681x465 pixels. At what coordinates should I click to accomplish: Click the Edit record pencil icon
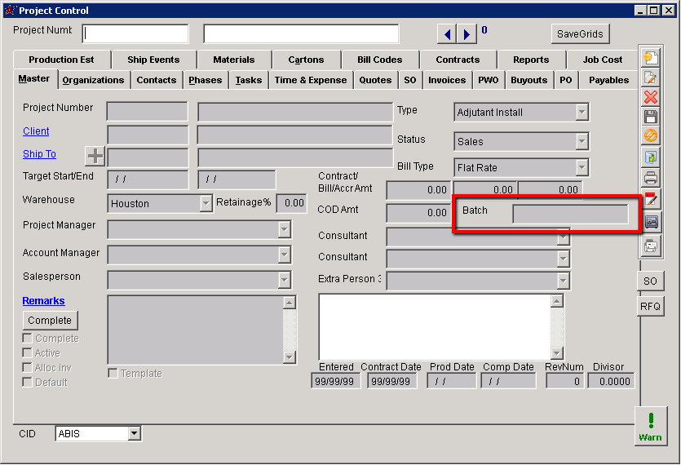click(x=650, y=78)
